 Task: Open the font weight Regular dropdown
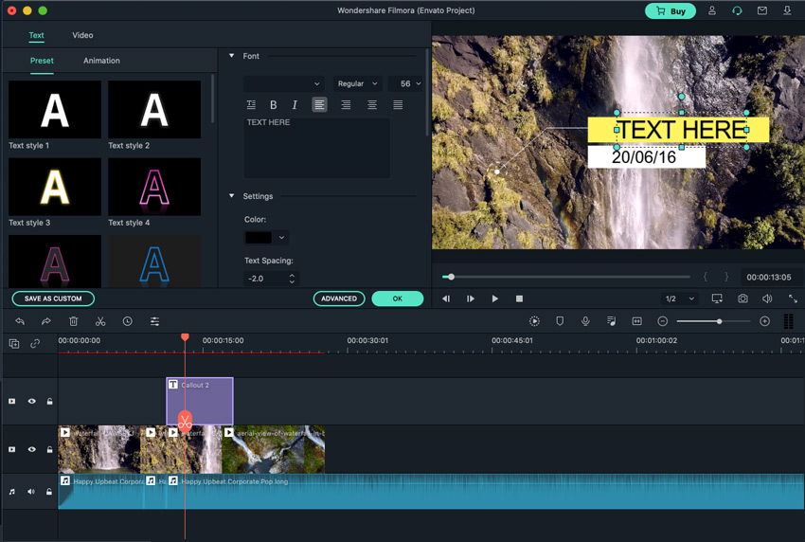point(357,83)
